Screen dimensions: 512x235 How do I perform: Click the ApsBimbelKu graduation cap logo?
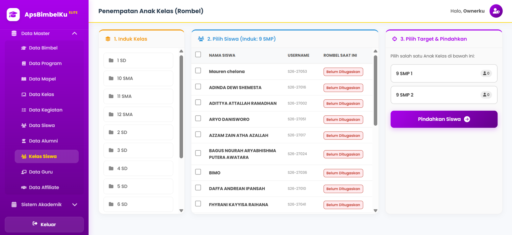(x=13, y=14)
